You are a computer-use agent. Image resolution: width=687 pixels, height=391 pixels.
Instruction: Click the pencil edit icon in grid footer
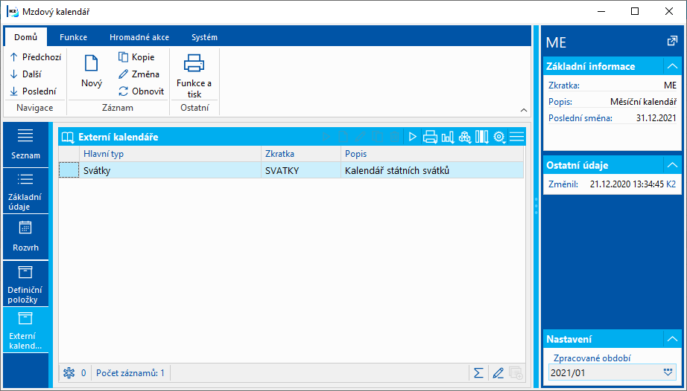[498, 373]
